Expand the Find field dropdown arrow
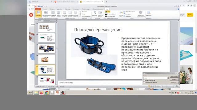 [167, 78]
